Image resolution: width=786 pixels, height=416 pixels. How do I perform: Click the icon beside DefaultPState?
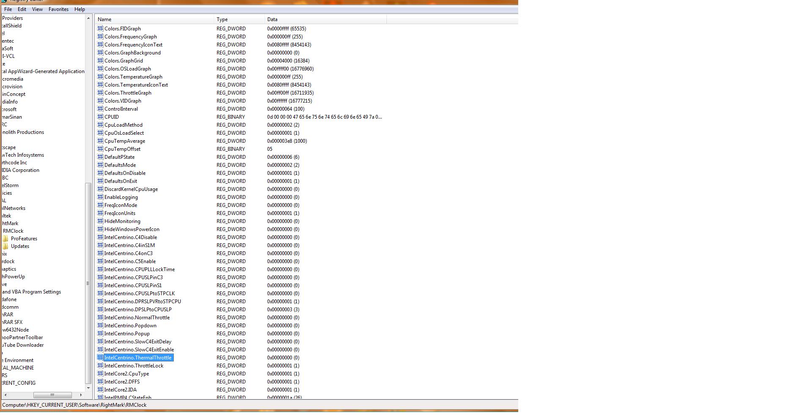pos(100,157)
